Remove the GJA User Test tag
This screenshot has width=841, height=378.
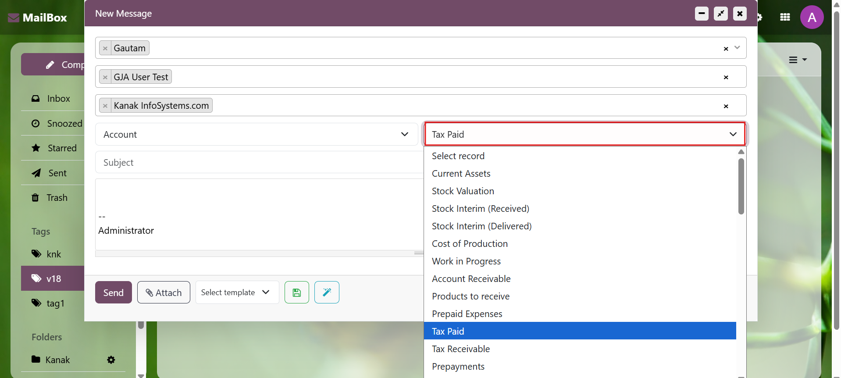click(105, 77)
